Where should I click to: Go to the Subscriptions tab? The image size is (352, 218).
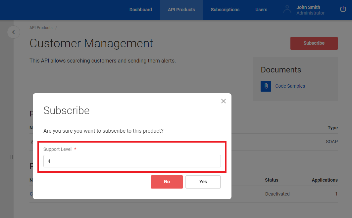pyautogui.click(x=225, y=10)
